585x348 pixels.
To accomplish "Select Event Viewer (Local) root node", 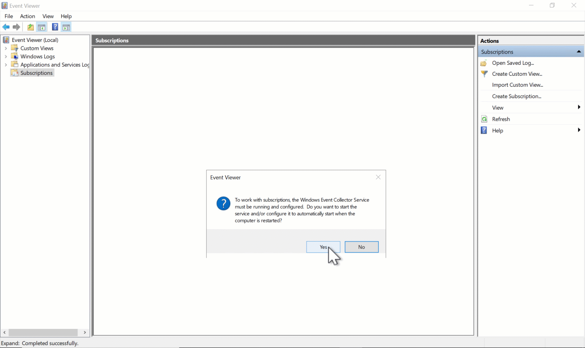I will 35,40.
